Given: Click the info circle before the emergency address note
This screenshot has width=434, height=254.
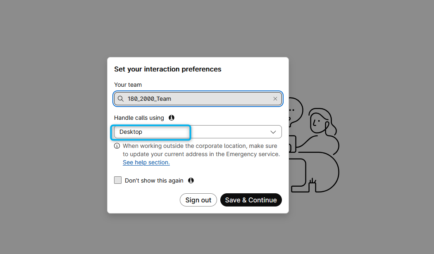Looking at the screenshot, I should (117, 146).
